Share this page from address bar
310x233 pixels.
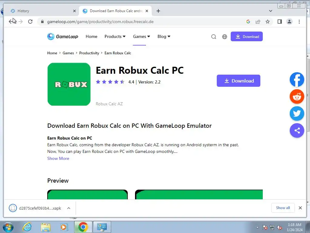point(258,22)
